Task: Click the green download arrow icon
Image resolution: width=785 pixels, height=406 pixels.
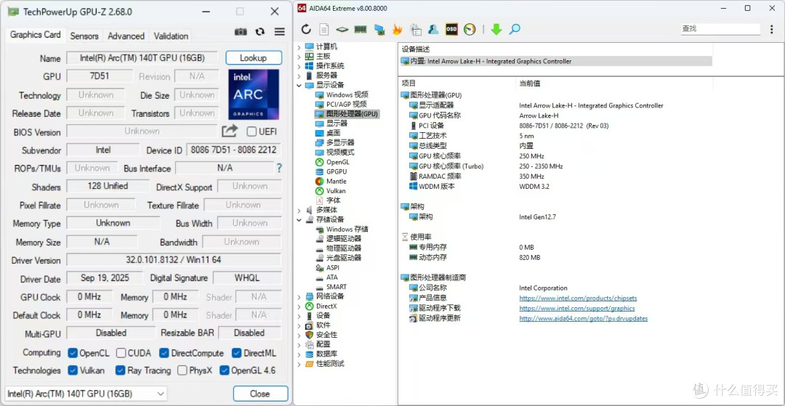Action: click(x=496, y=30)
